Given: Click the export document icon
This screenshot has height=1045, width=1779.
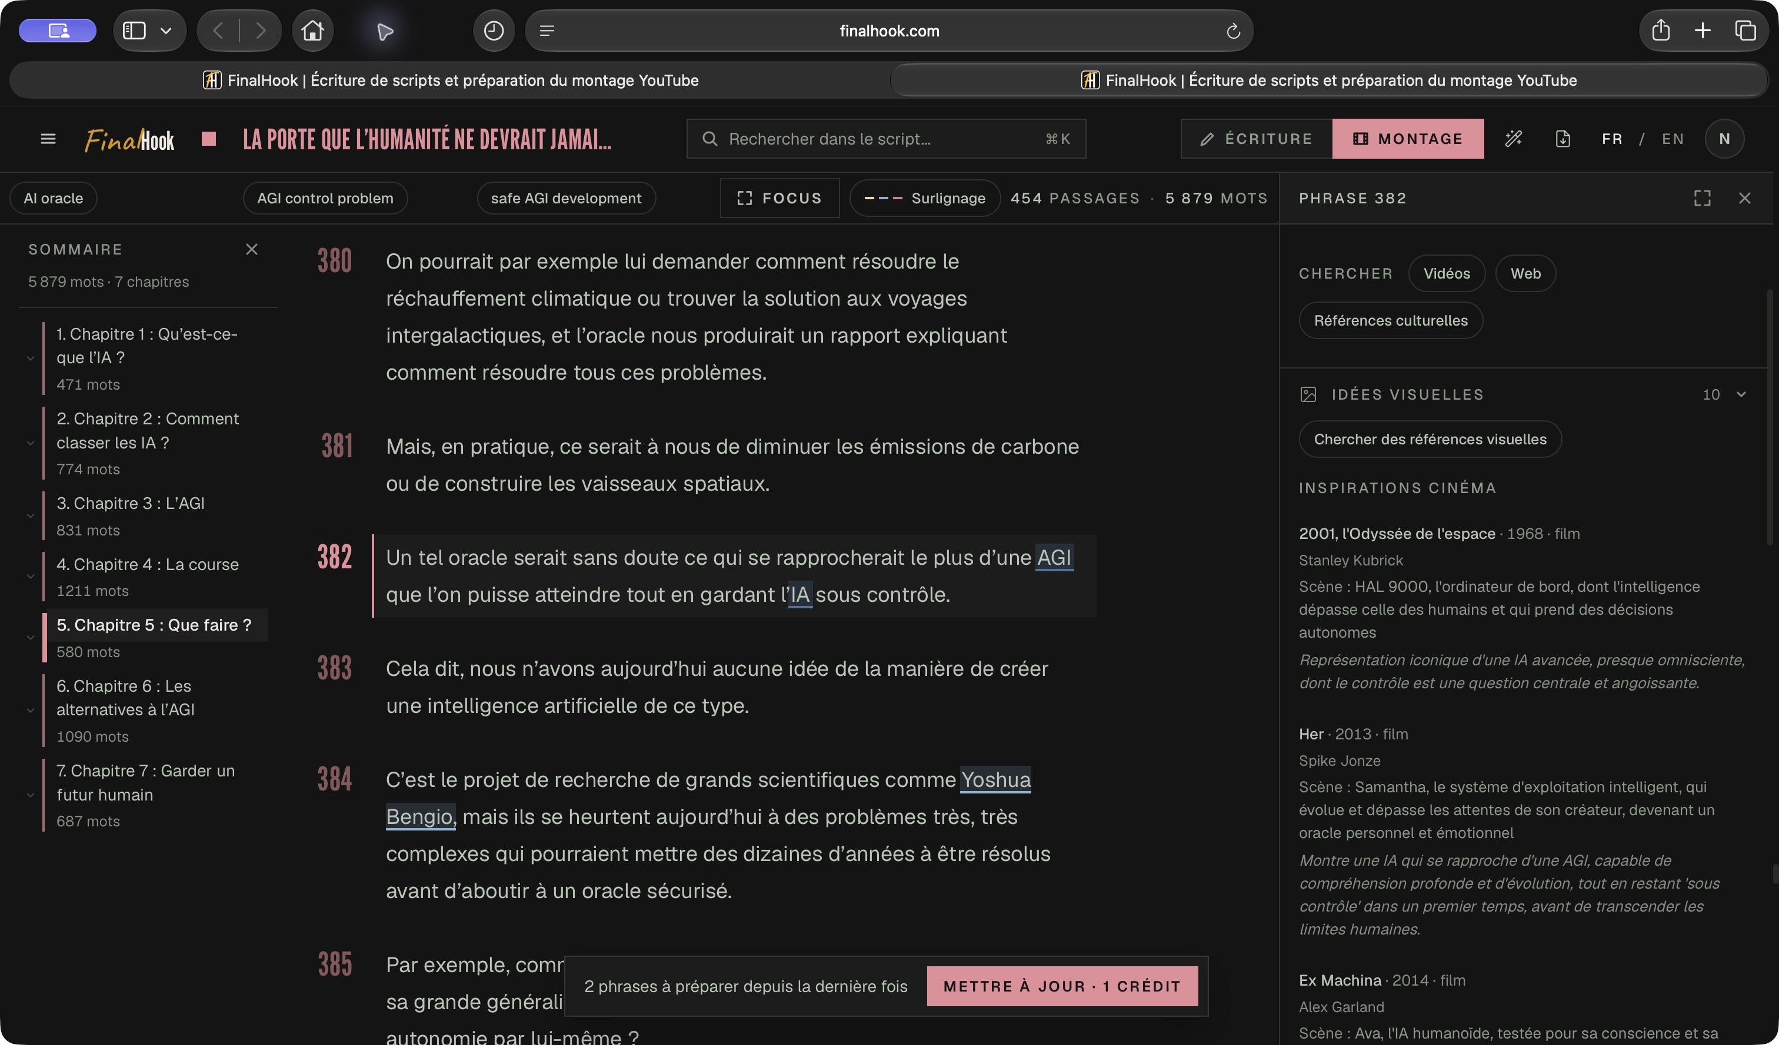Looking at the screenshot, I should [x=1563, y=139].
